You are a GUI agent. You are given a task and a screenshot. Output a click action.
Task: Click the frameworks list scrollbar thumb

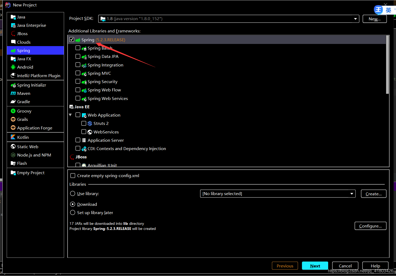point(387,65)
